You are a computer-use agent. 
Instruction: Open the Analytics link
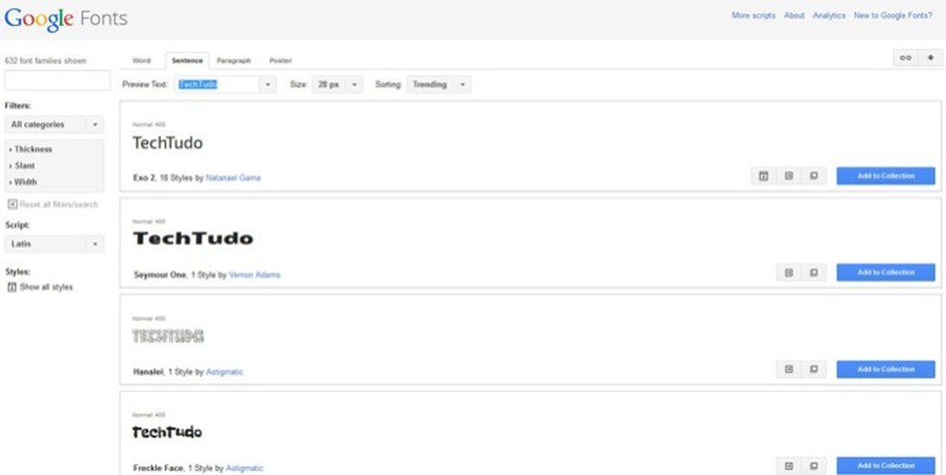(x=829, y=15)
